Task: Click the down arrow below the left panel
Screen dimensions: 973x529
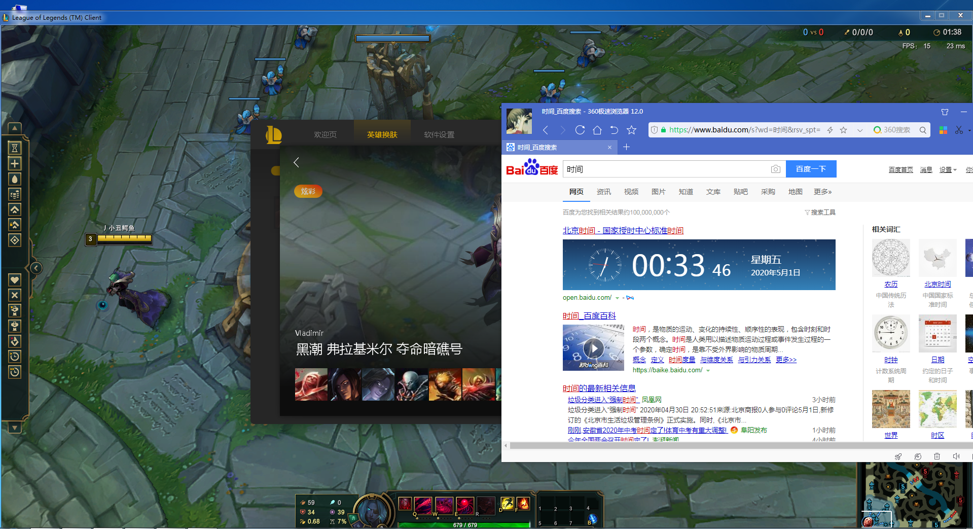Action: [15, 428]
